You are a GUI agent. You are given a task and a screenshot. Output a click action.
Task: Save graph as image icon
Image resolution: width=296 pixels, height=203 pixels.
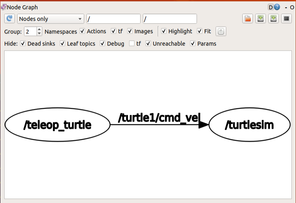tap(286, 19)
